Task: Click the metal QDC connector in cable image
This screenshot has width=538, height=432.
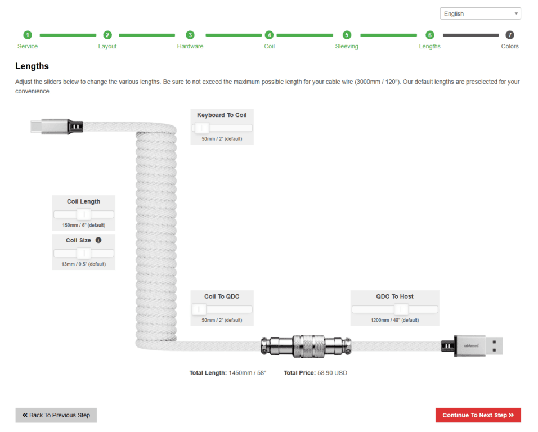Action: pyautogui.click(x=307, y=345)
